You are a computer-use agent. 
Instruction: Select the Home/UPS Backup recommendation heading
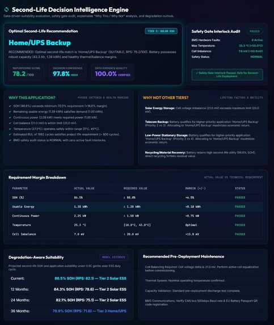pos(40,43)
